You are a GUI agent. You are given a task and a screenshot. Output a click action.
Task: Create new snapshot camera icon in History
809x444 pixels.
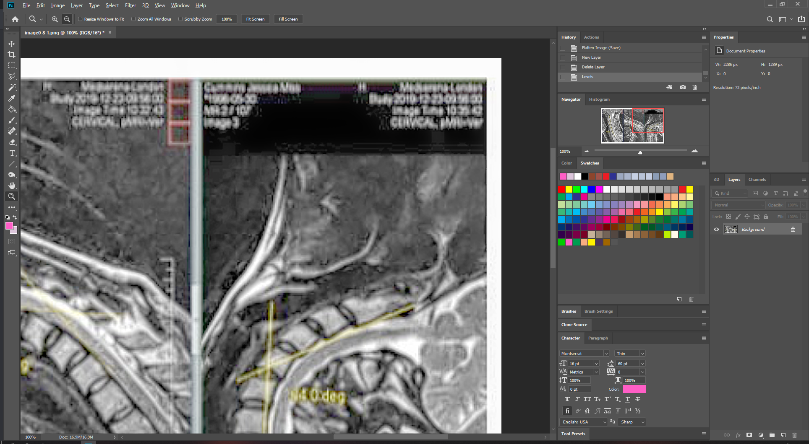coord(683,87)
